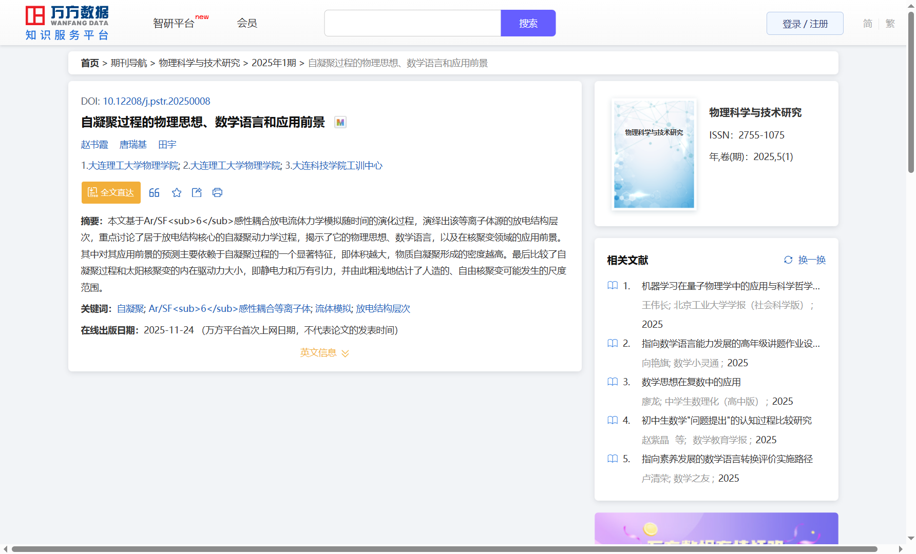The image size is (916, 554).
Task: Click the 期刊导航 breadcrumb link
Action: point(129,63)
